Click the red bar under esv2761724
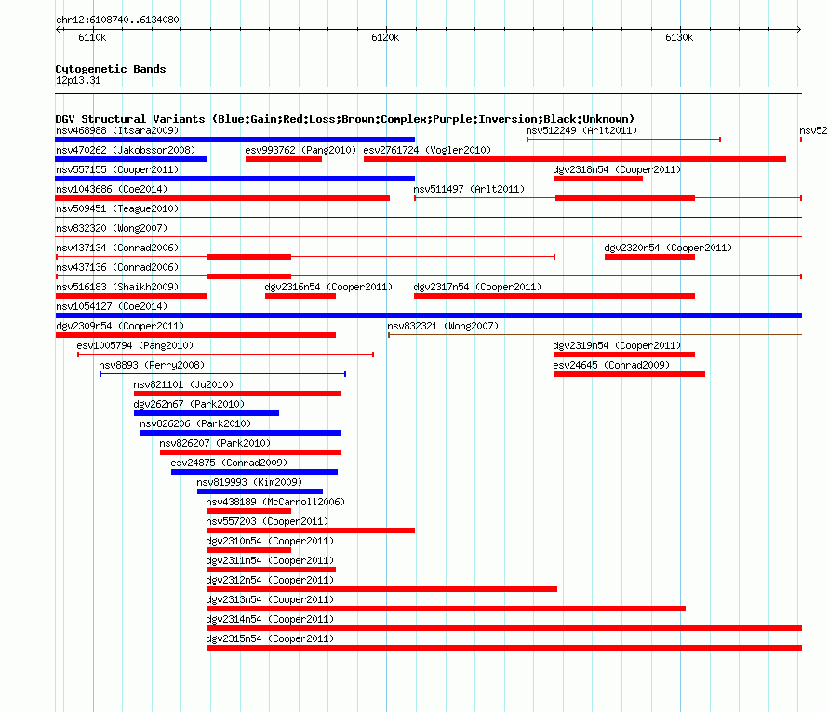The image size is (828, 712). point(575,159)
